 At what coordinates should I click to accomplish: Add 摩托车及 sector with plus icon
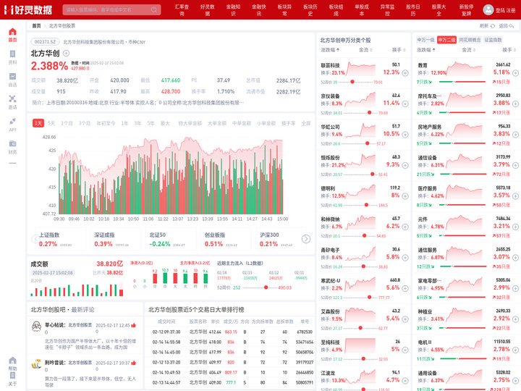[515, 104]
